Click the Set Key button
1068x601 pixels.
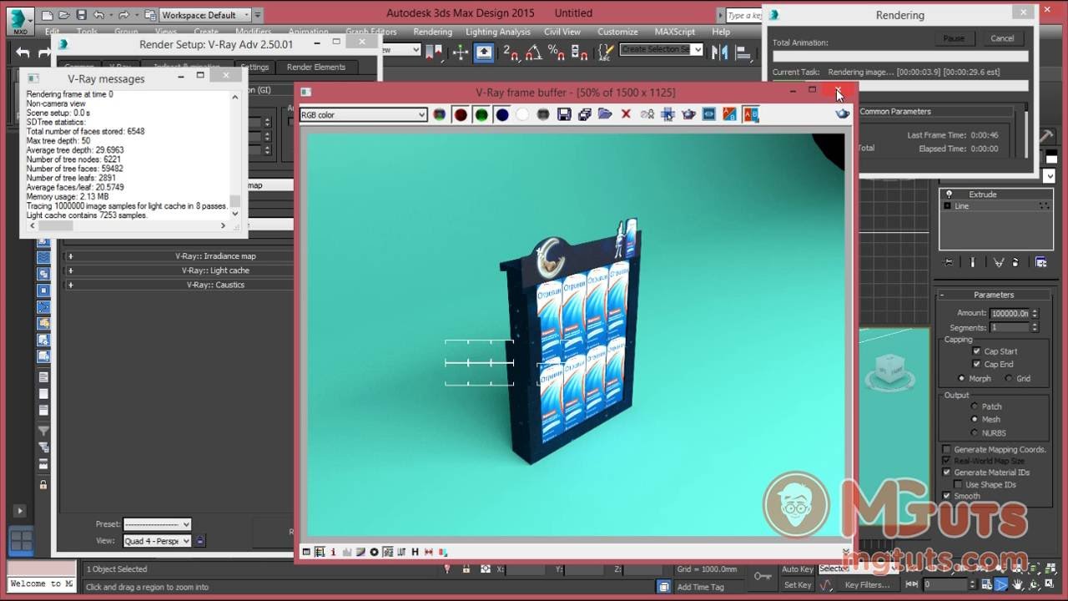(797, 585)
